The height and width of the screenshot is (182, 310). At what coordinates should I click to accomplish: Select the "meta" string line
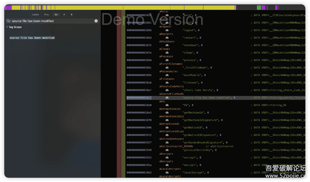tap(190, 15)
